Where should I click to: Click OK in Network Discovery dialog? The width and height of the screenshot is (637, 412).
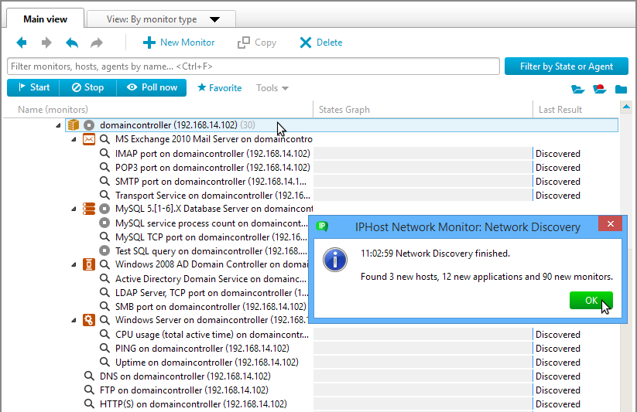[x=591, y=301]
